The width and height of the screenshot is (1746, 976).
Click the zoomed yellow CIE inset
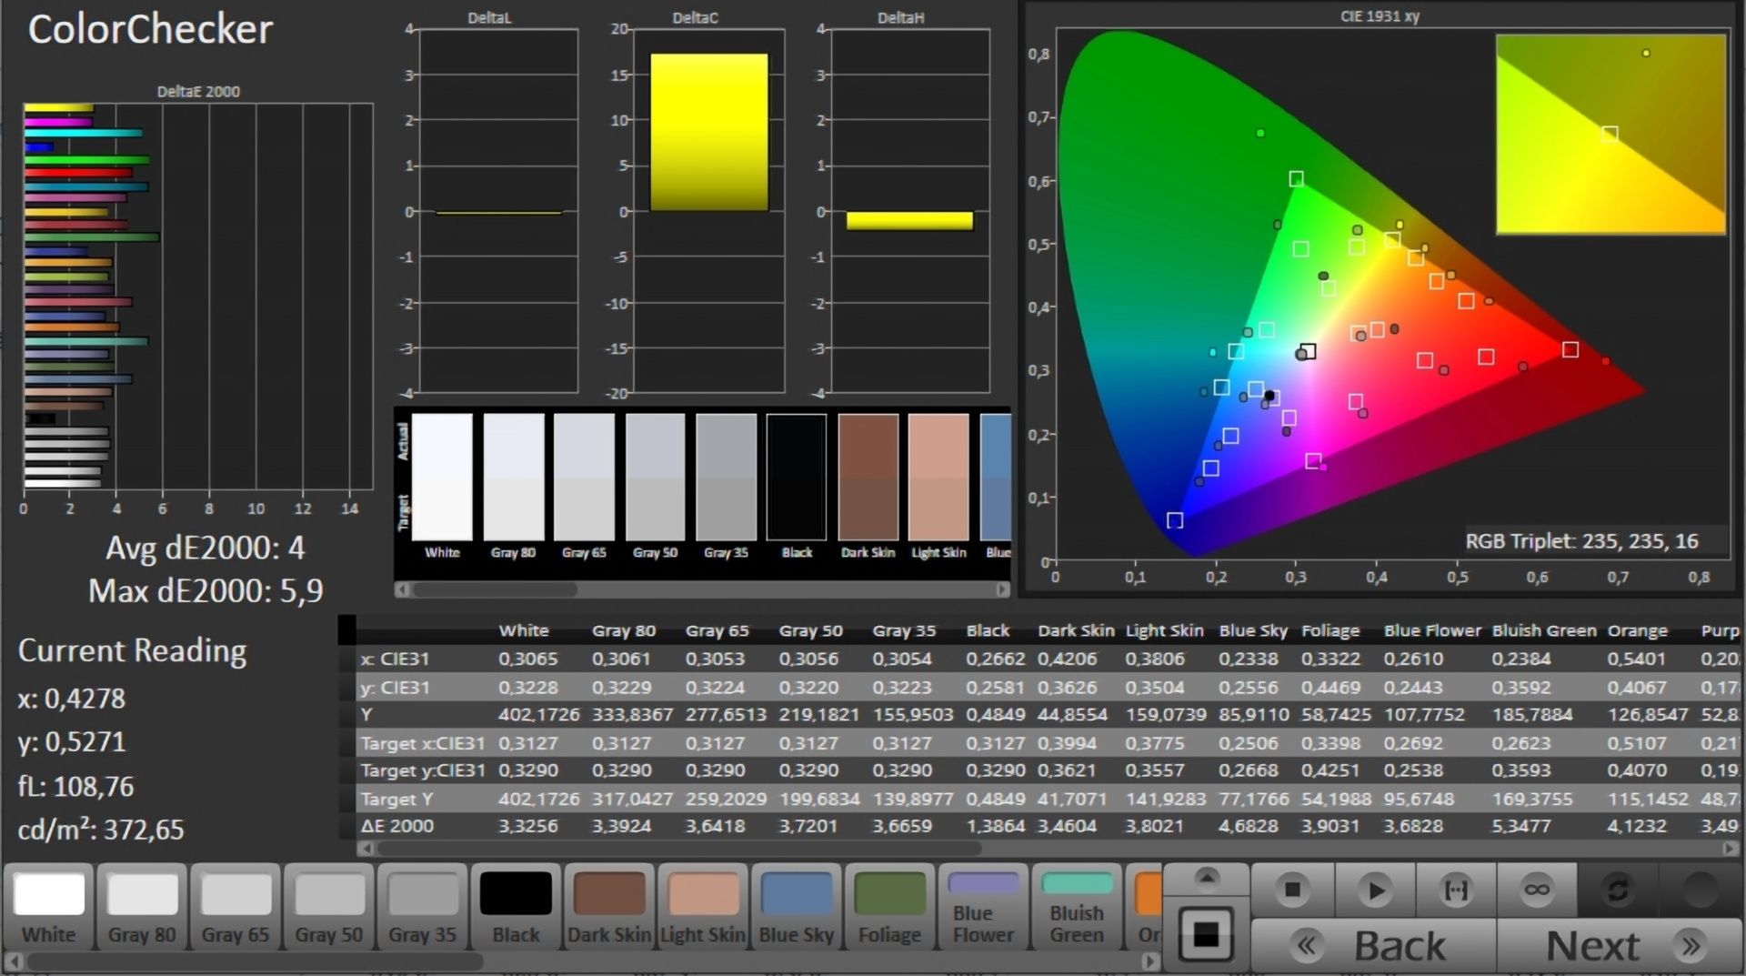[x=1611, y=135]
